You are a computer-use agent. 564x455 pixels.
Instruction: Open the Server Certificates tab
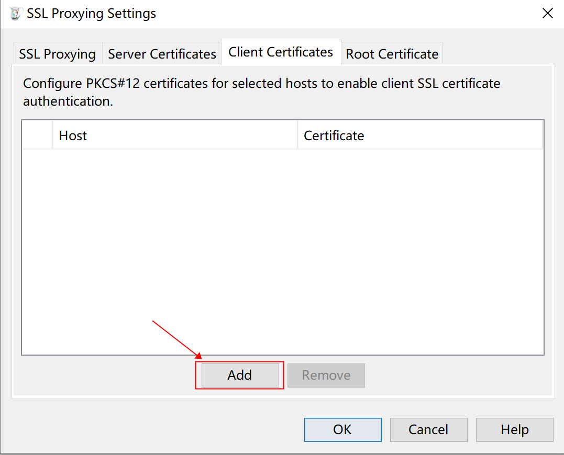pos(162,54)
